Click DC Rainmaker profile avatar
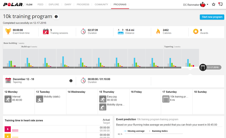Image resolution: width=226 pixels, height=138 pixels. [x=203, y=5]
